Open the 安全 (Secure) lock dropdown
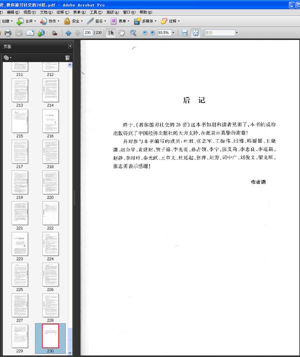 [x=73, y=21]
